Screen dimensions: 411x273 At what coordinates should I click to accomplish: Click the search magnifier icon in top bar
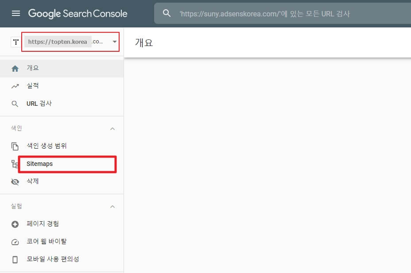[x=167, y=13]
